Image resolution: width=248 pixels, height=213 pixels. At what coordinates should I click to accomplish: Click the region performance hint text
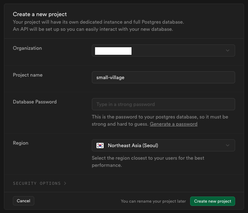click(148, 161)
